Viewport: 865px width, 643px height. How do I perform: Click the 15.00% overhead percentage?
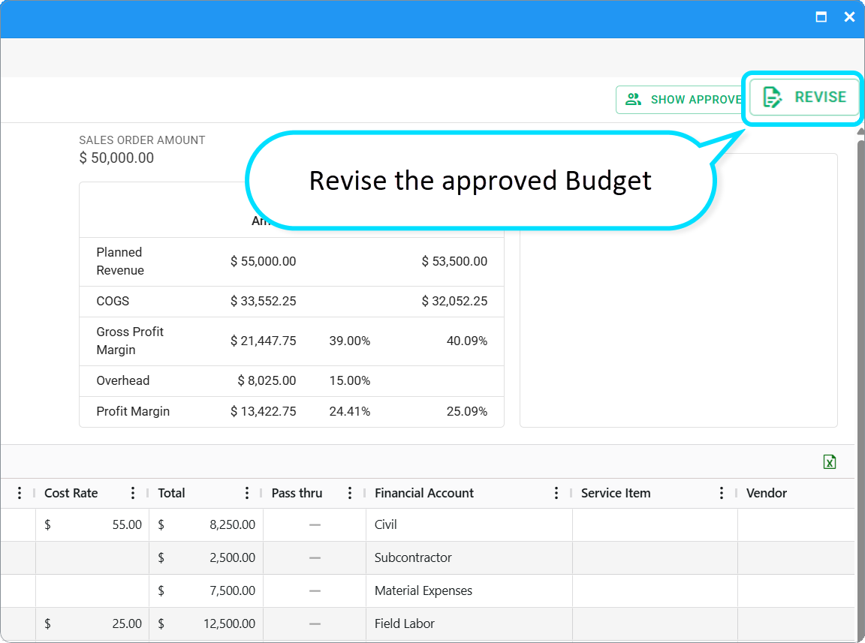point(350,380)
